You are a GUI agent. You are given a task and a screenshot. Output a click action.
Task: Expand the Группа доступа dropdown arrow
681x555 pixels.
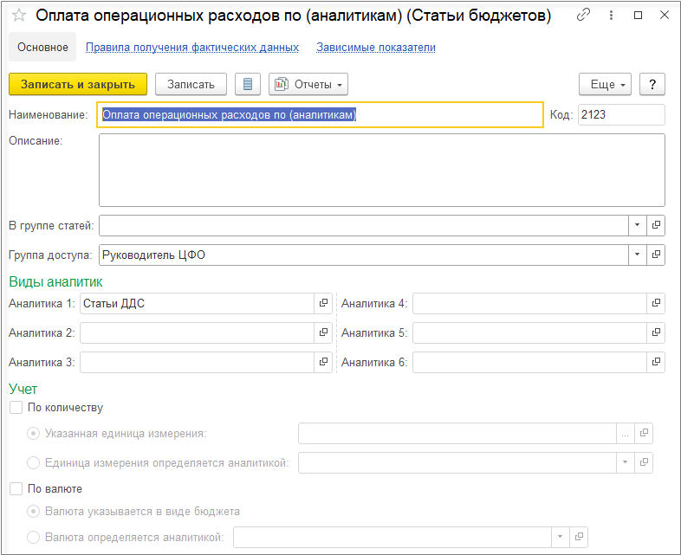637,255
